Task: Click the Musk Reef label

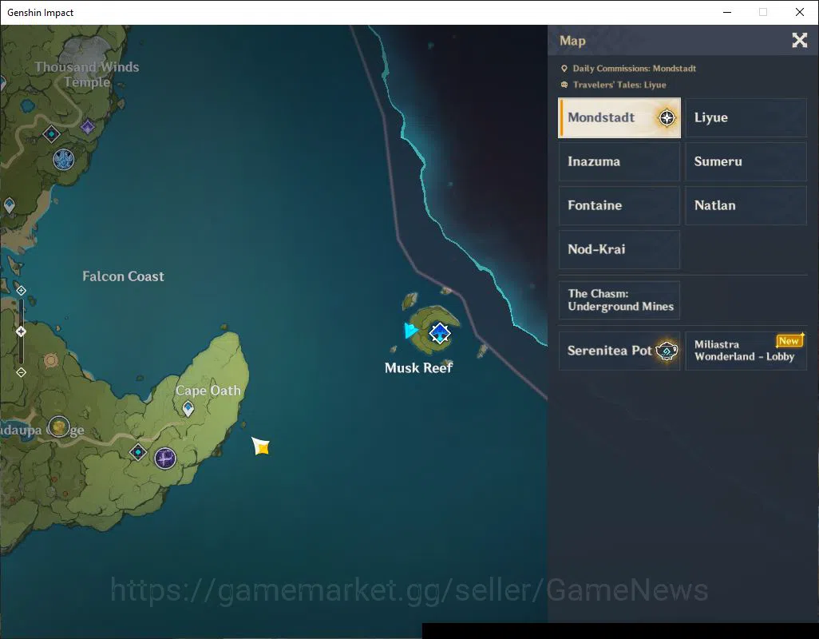Action: [x=418, y=368]
